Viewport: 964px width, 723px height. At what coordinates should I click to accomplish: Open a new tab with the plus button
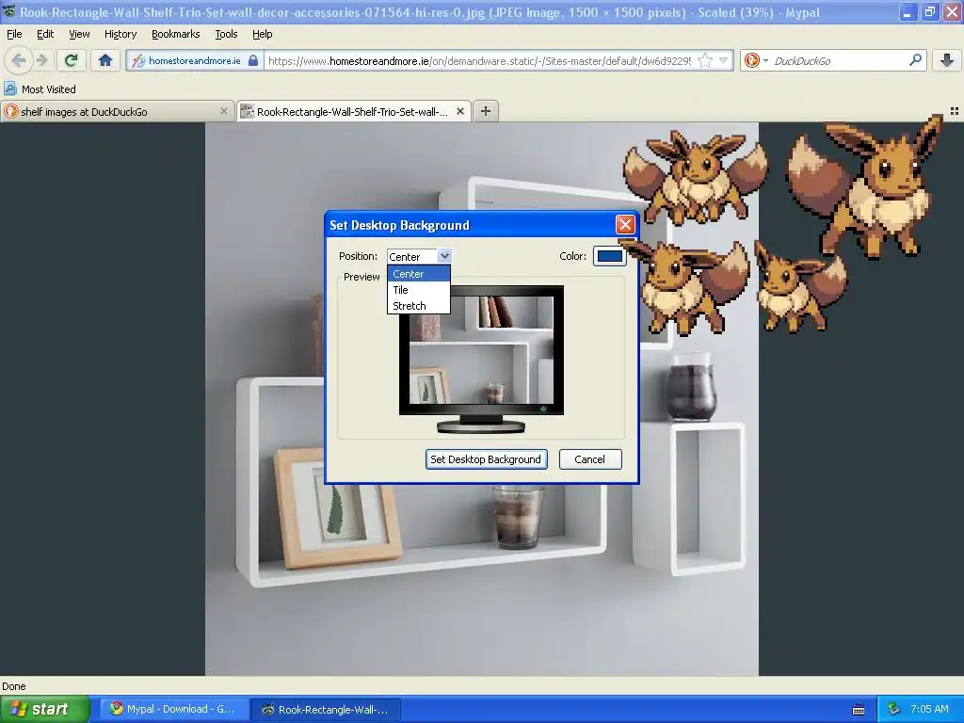pos(486,111)
